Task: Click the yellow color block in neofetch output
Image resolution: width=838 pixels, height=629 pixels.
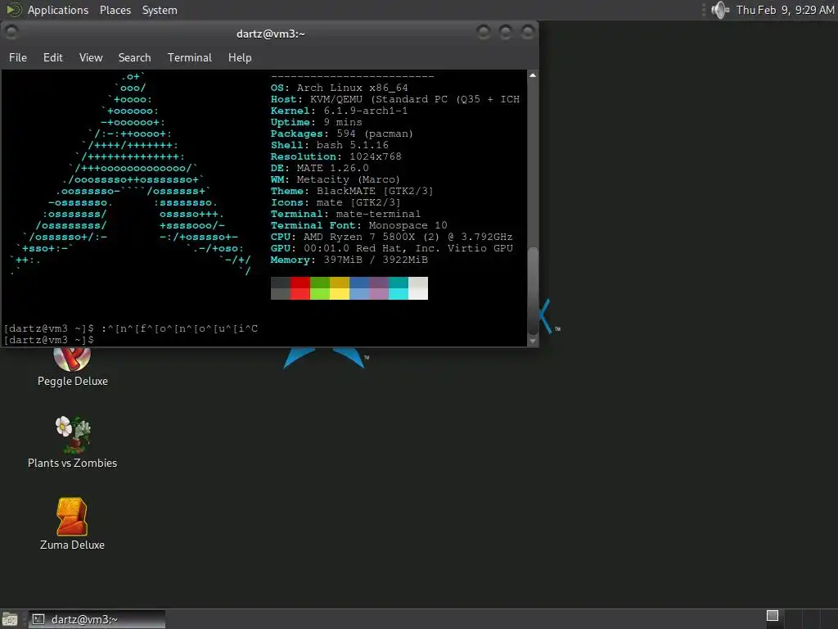Action: point(340,288)
